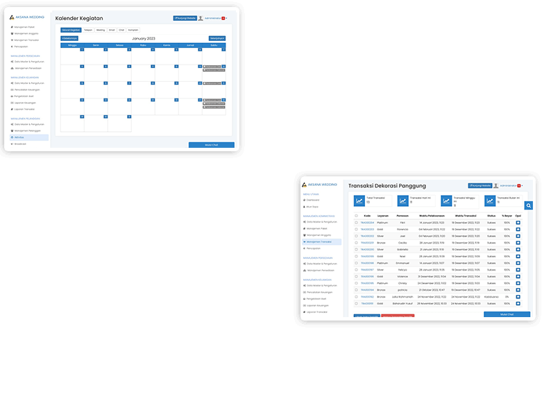Screen dimensions: 542x399
Task: Click the Transaksi Minggu Ini chart icon
Action: point(447,201)
